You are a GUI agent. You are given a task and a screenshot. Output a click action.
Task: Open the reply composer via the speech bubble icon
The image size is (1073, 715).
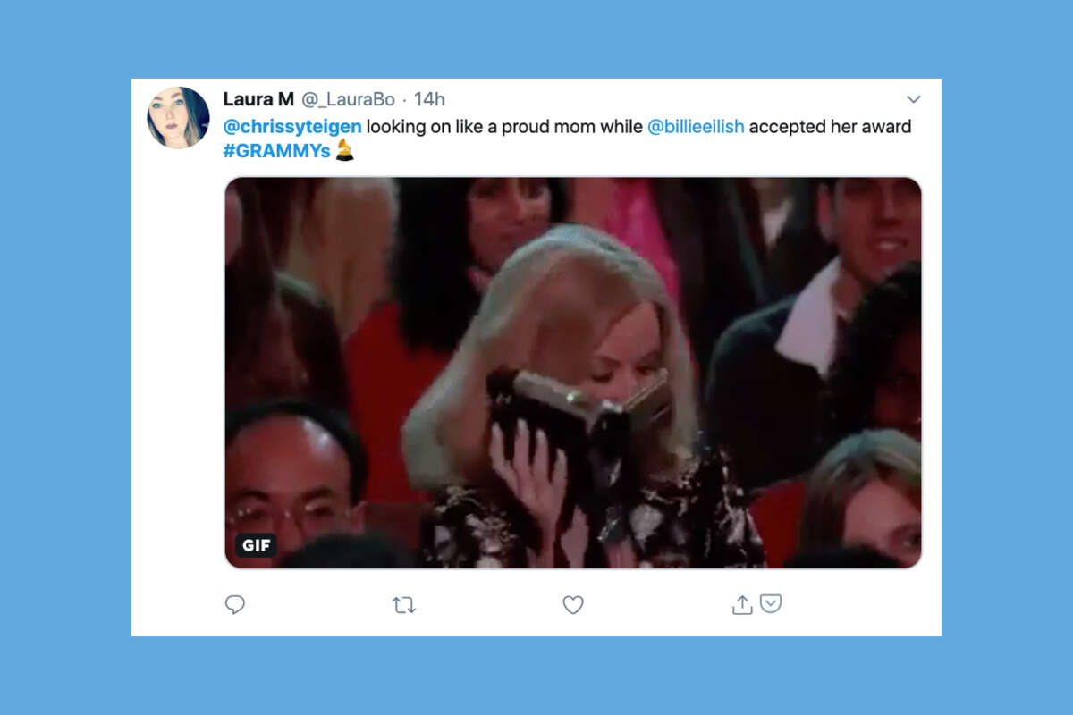click(235, 605)
